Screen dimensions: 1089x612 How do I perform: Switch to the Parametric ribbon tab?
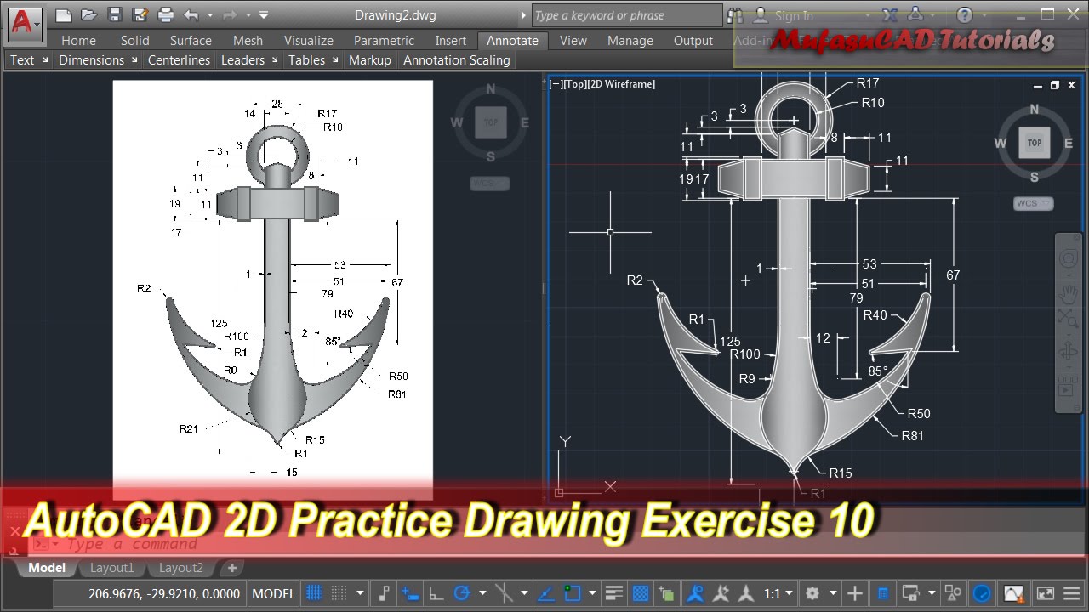click(x=384, y=40)
